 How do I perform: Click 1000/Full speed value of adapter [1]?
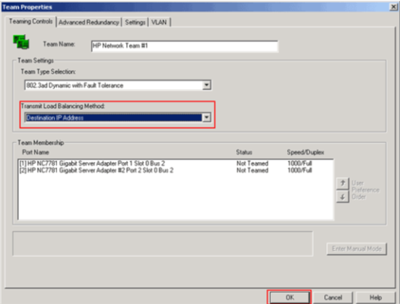[300, 164]
